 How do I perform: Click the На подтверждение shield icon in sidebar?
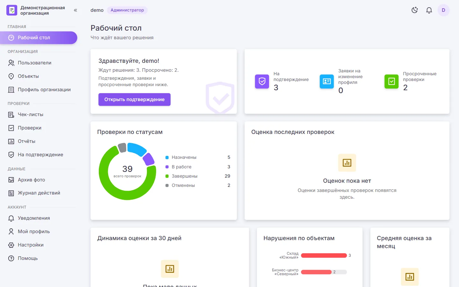[11, 155]
